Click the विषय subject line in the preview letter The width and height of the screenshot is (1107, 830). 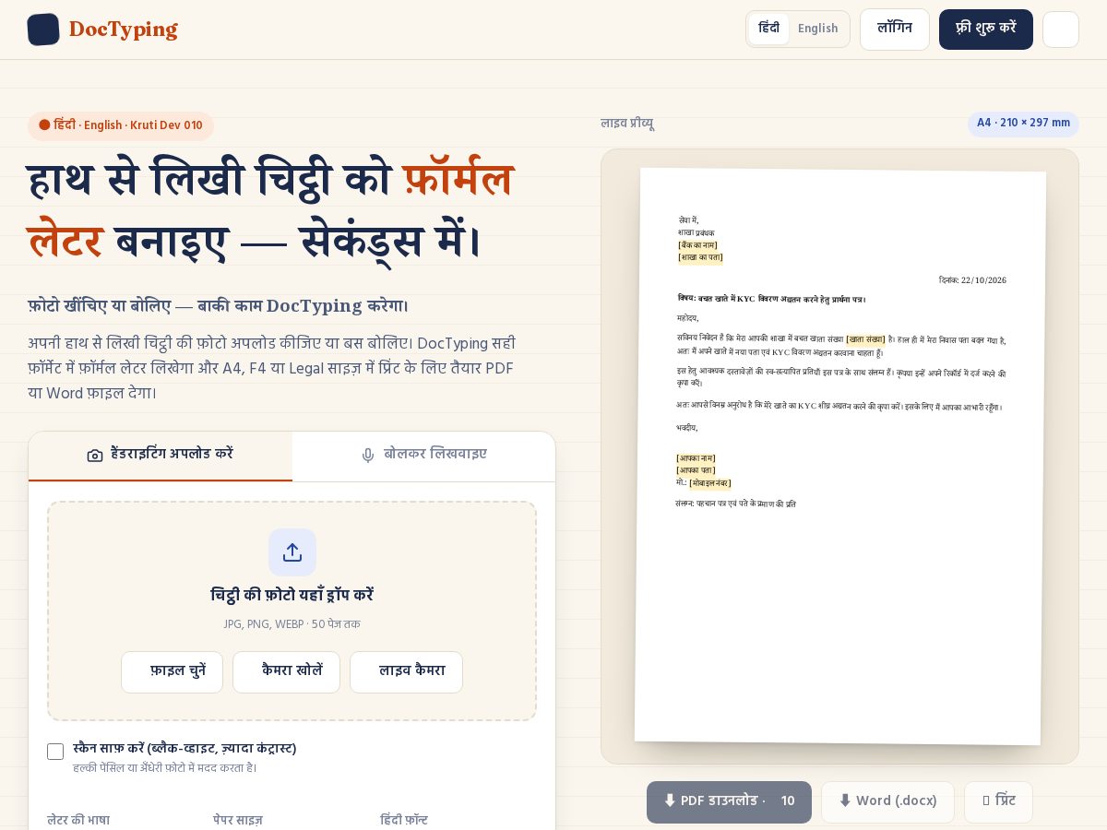(x=771, y=299)
